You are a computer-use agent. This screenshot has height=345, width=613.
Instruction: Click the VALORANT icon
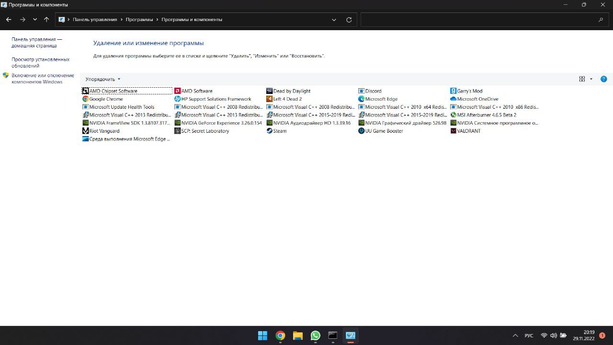coord(453,131)
